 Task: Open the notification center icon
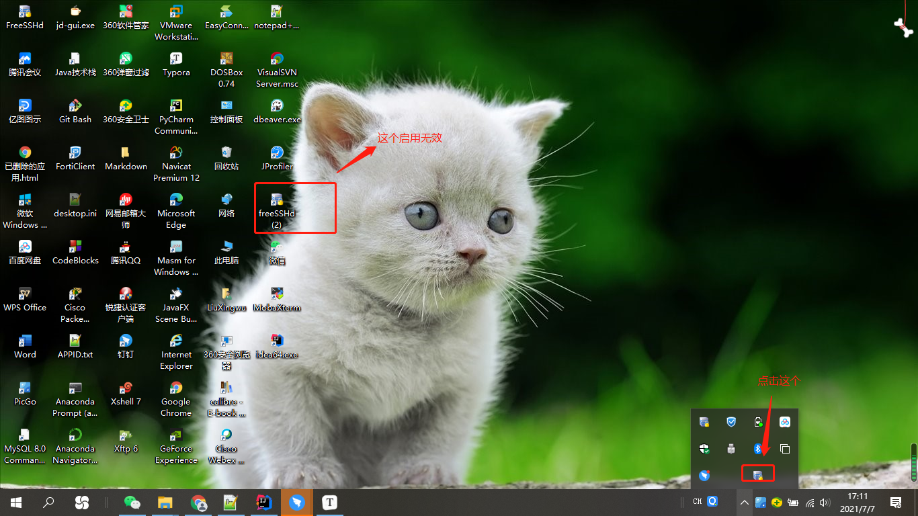(x=896, y=502)
